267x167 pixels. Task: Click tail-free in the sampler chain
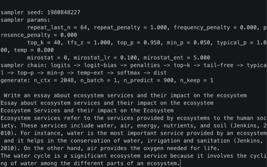[218, 65]
